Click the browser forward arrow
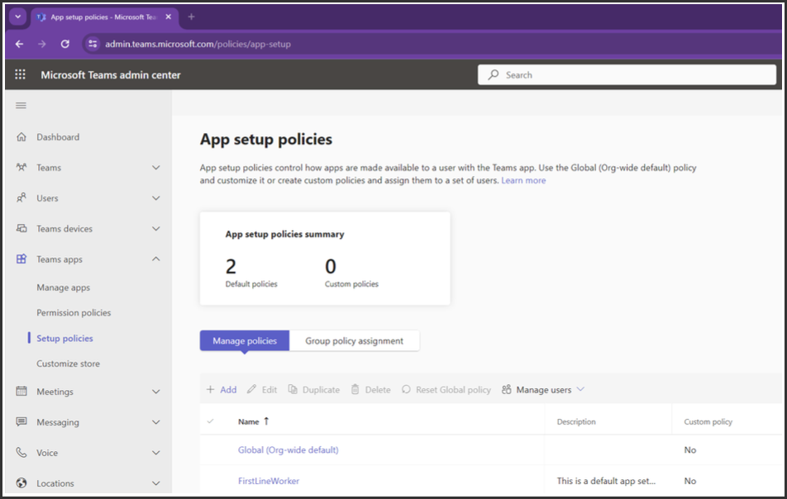 coord(41,44)
